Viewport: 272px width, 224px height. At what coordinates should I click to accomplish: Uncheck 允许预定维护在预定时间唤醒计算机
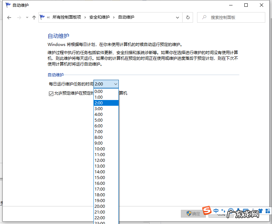click(51, 93)
